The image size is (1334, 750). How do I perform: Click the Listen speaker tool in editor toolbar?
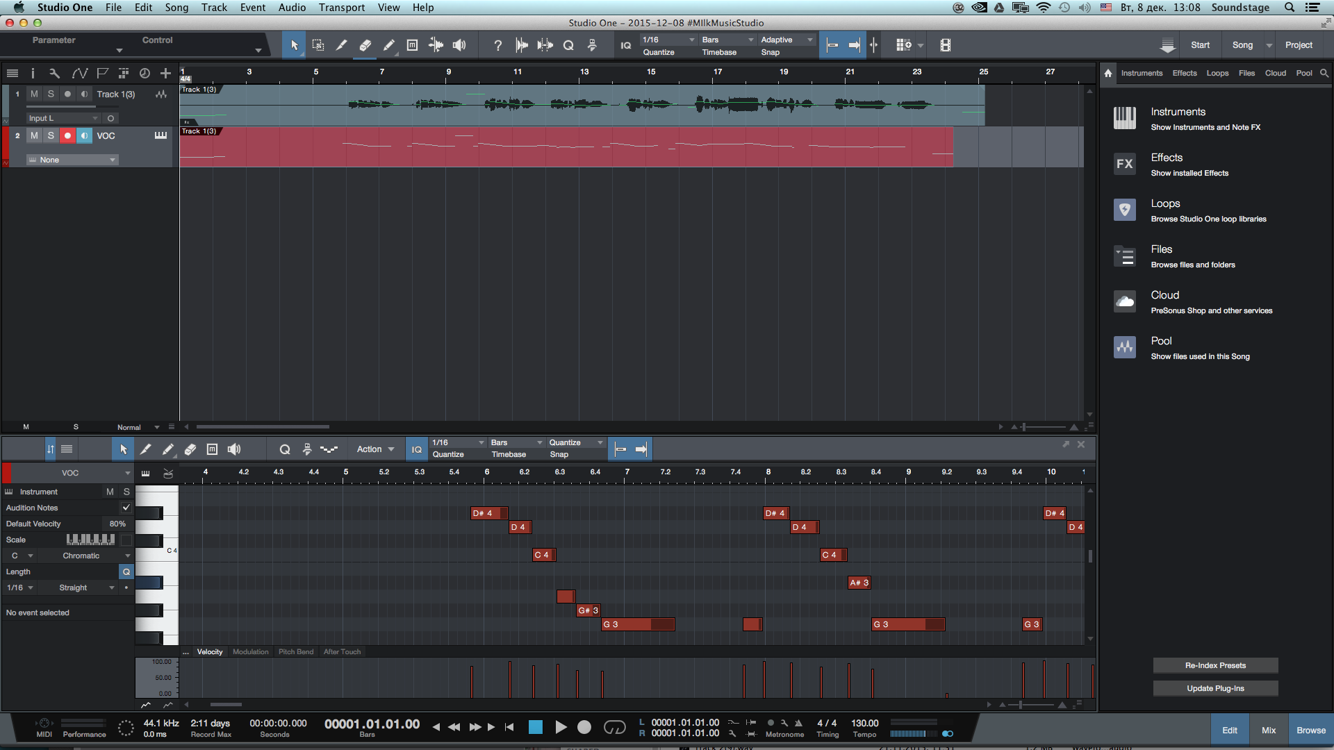(x=234, y=449)
